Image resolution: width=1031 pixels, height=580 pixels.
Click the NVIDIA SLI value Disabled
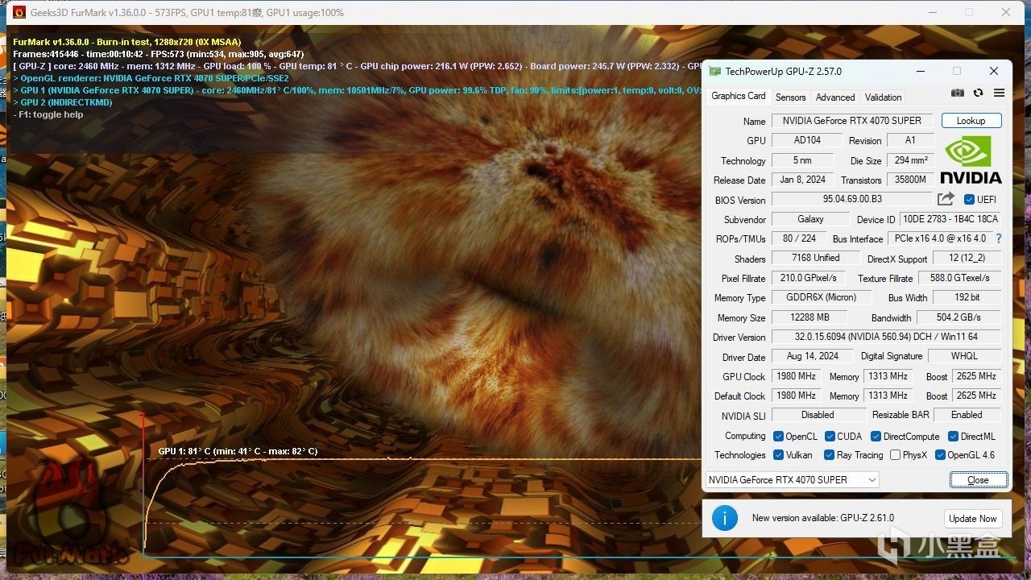[818, 415]
